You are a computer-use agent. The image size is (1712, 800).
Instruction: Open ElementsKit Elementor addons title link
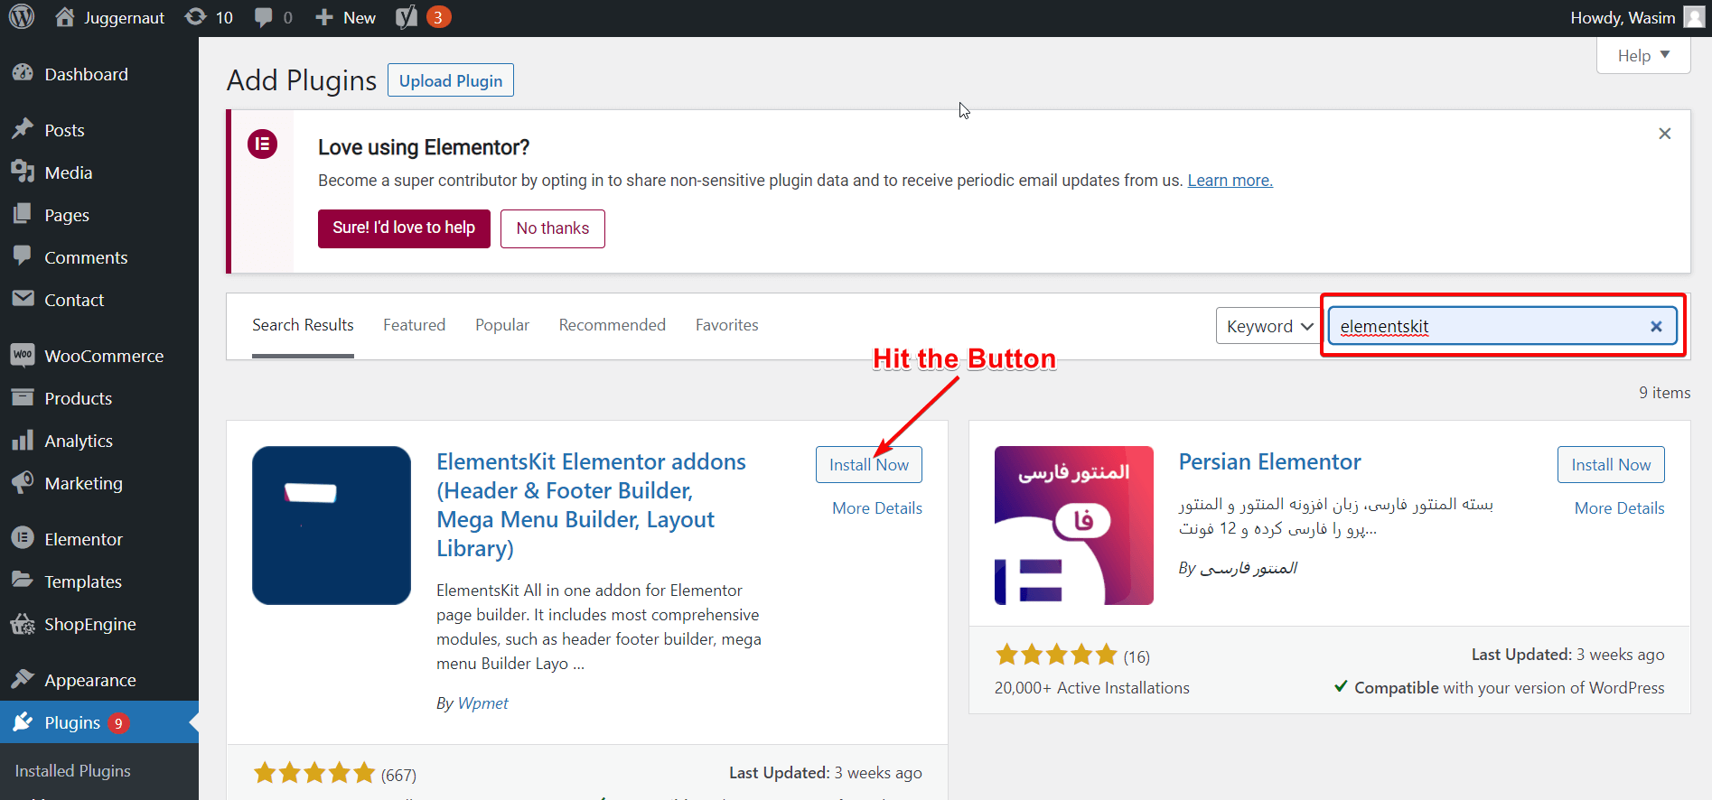(x=591, y=505)
